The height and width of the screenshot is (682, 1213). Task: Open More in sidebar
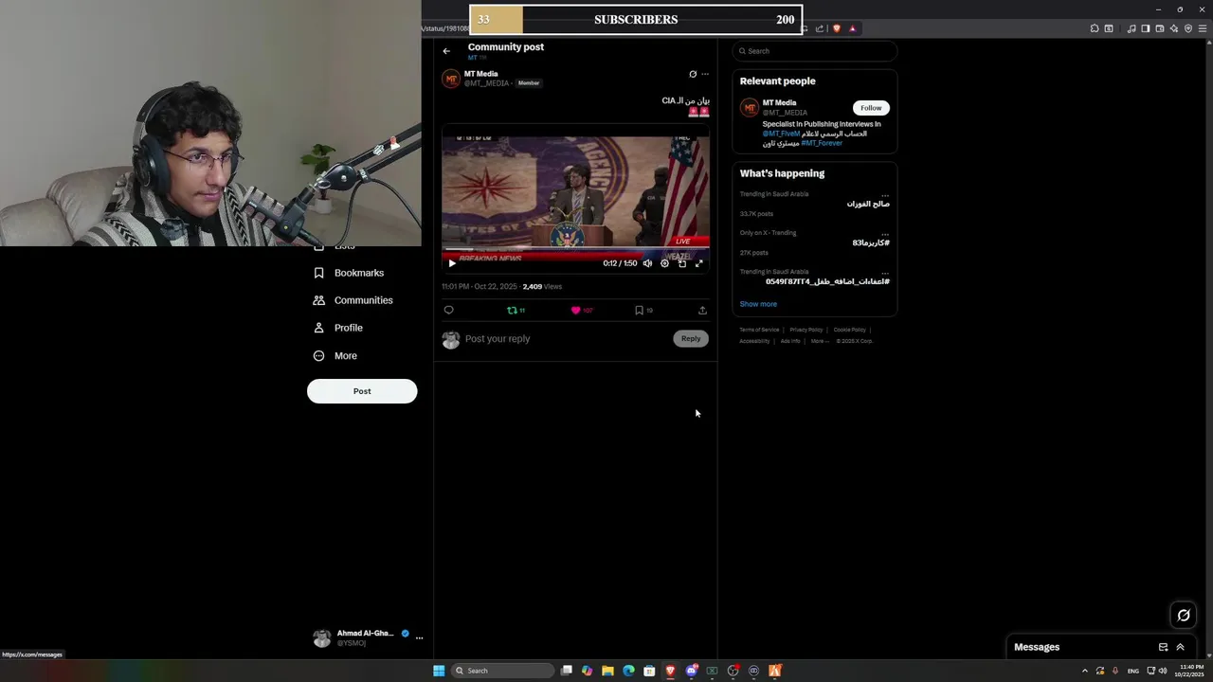[x=335, y=356]
